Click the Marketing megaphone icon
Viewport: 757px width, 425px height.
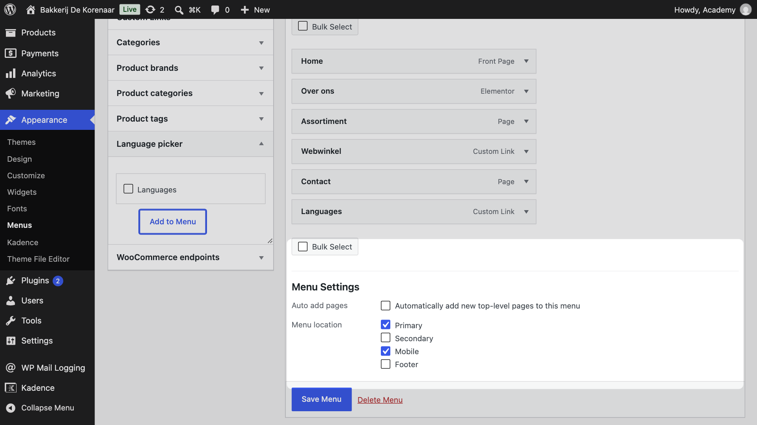pos(11,93)
